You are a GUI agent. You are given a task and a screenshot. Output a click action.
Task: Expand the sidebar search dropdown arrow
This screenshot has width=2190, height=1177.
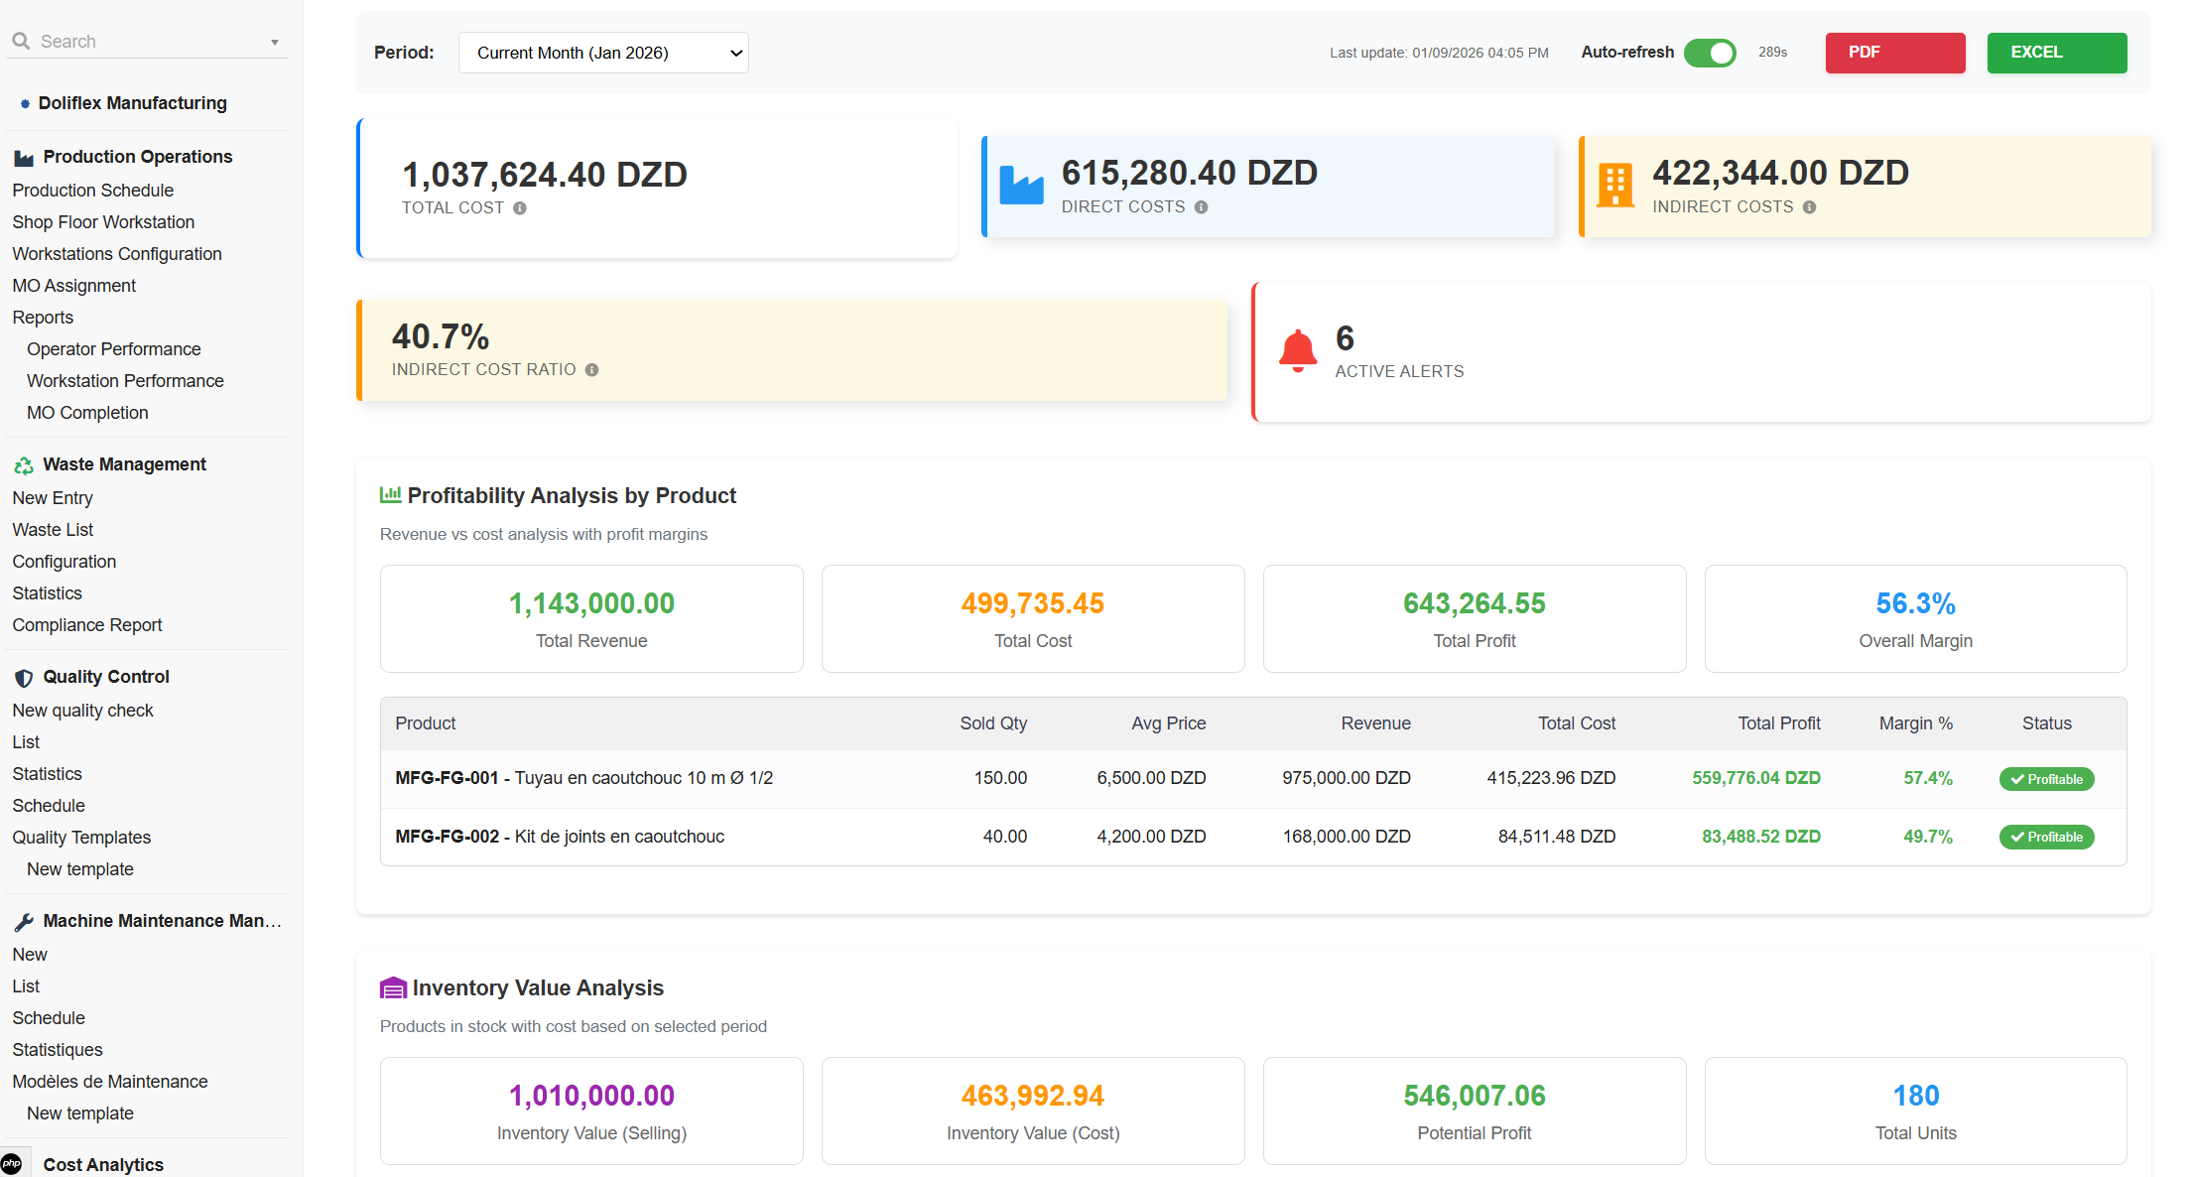(275, 43)
